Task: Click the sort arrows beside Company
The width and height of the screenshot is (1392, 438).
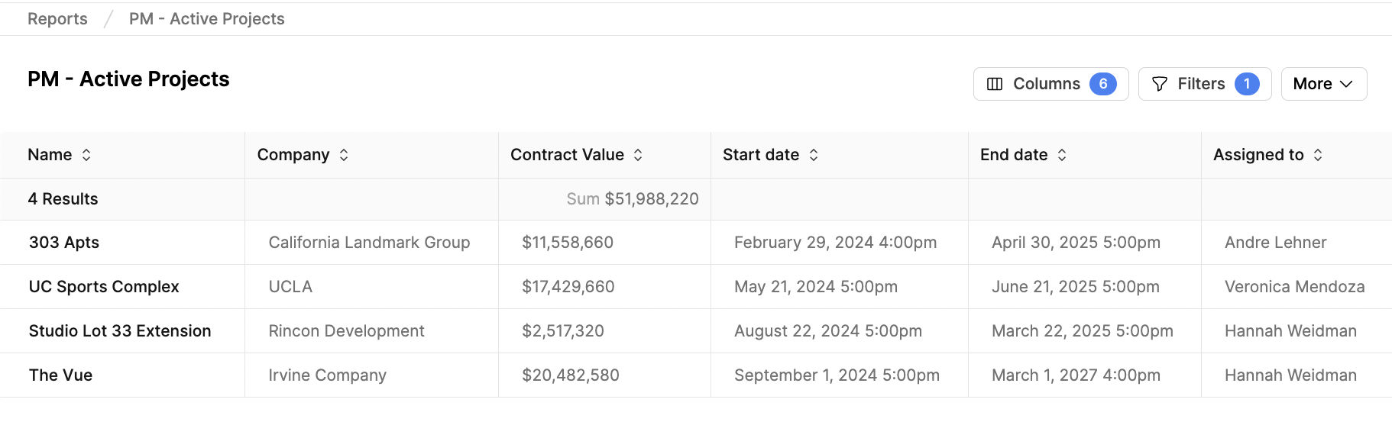Action: pos(344,155)
